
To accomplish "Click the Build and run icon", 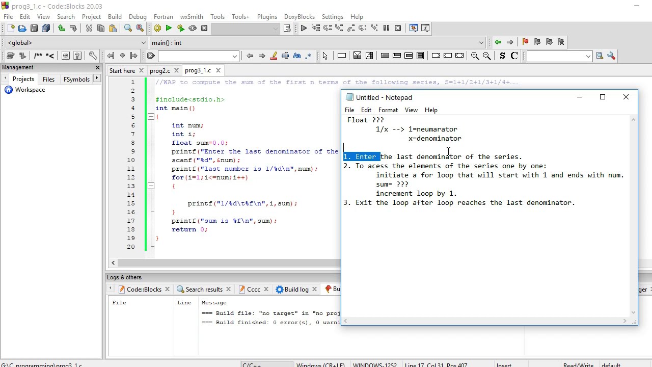I will click(x=180, y=29).
